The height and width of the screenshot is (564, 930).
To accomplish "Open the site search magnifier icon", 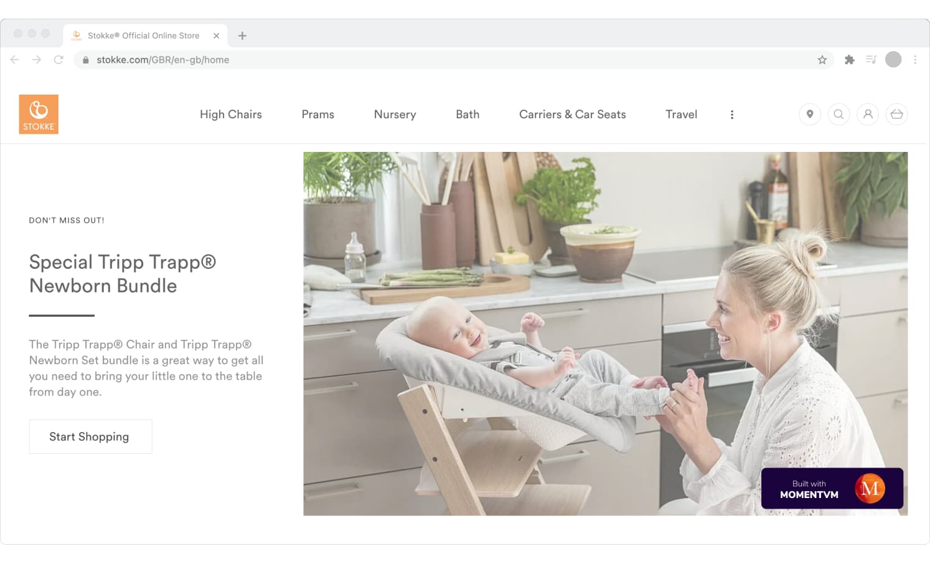I will [838, 114].
